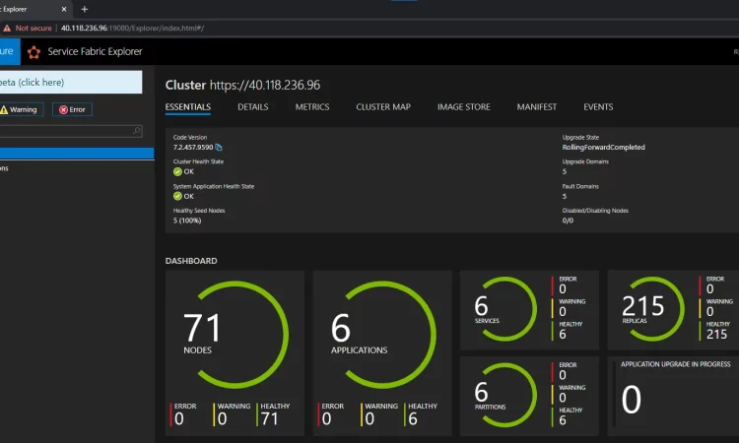Click the 6 Services dashboard tile
The image size is (739, 443).
(529, 310)
